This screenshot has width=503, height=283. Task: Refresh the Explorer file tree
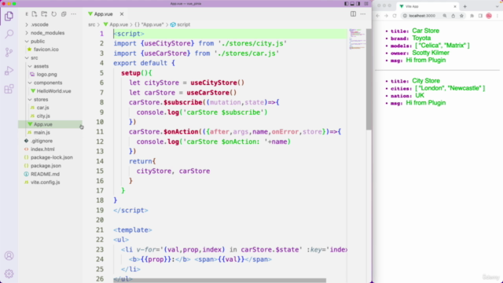[54, 14]
